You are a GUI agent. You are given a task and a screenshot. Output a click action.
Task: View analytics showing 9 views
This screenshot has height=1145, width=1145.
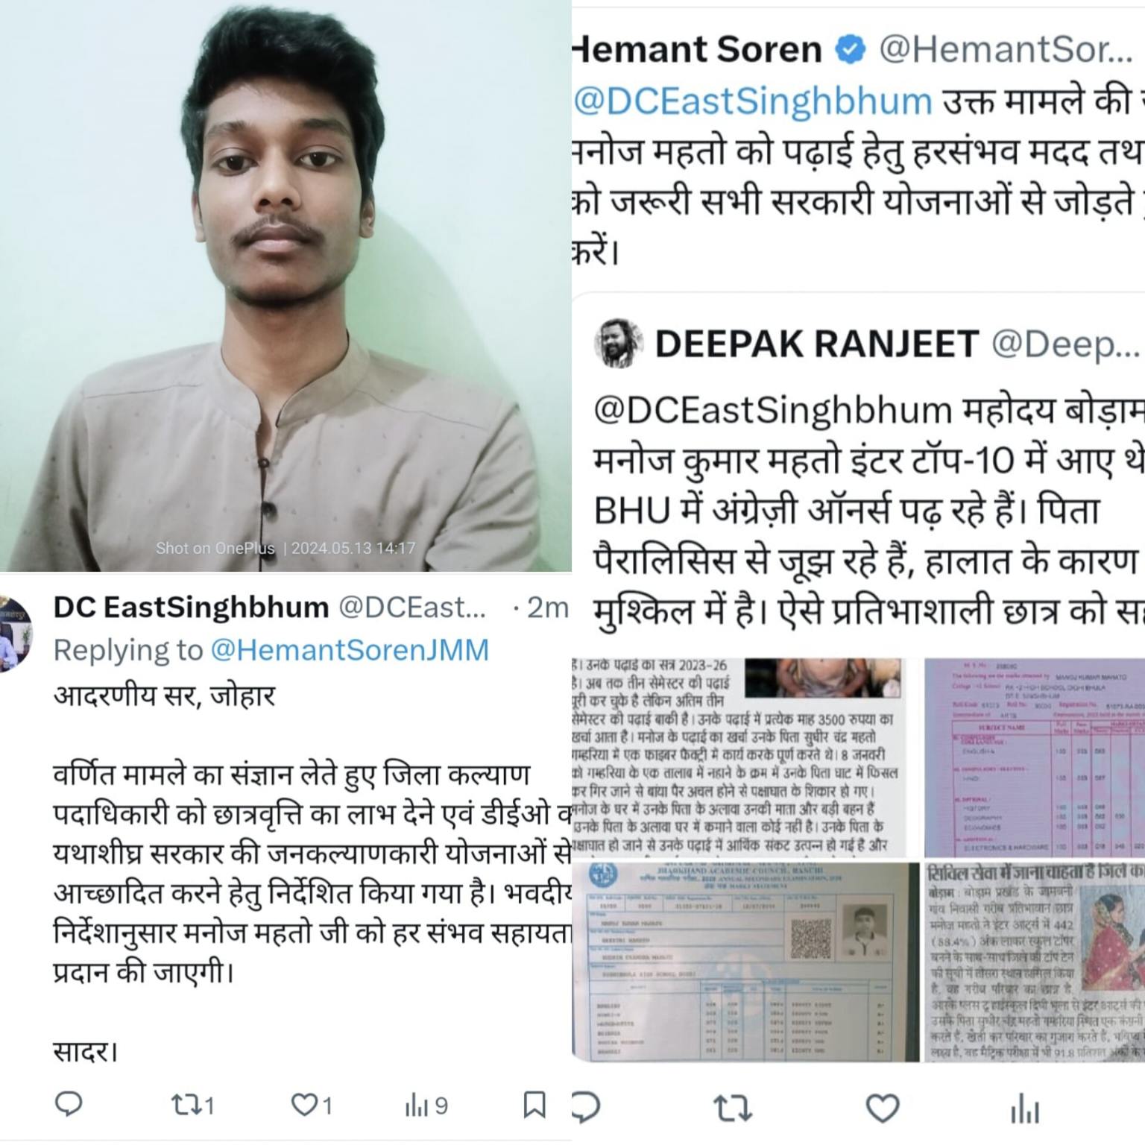point(426,1105)
